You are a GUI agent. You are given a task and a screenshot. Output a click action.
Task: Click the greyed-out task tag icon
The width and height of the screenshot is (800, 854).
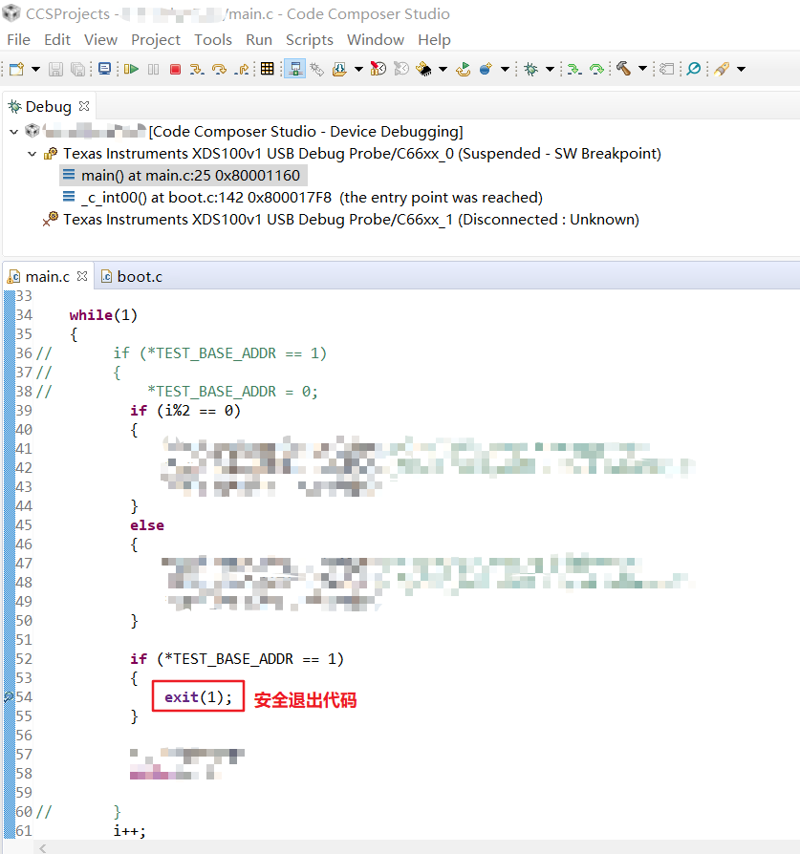pyautogui.click(x=667, y=69)
